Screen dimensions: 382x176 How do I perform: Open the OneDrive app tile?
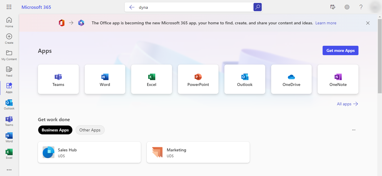click(291, 79)
